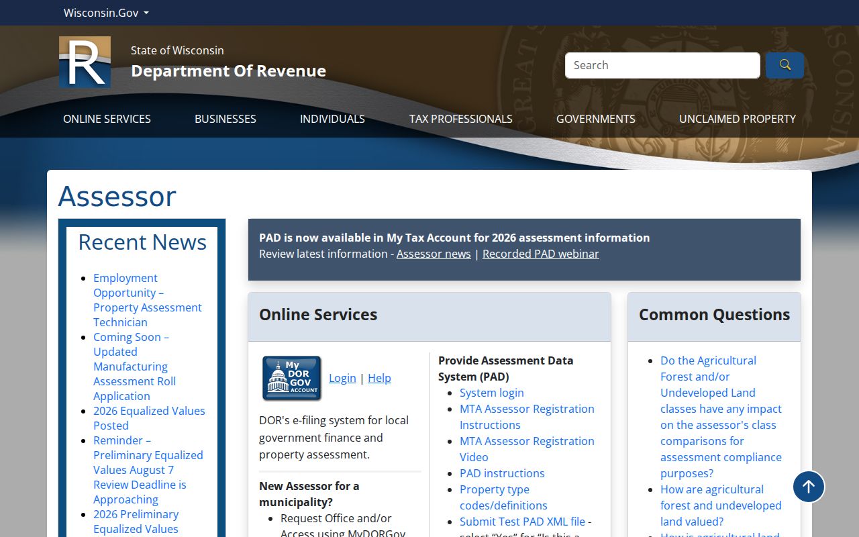The width and height of the screenshot is (859, 537).
Task: Open Employment Opportunity Property Assessment Technician news
Action: coord(148,300)
